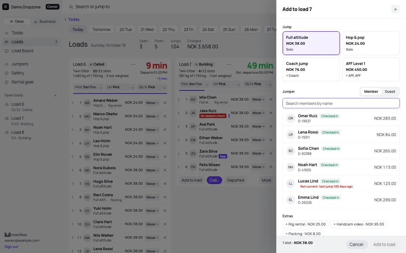Screen dimensions: 406x253
Task: Toggle Handcam video extra NOK 95.00
Action: tap(359, 224)
